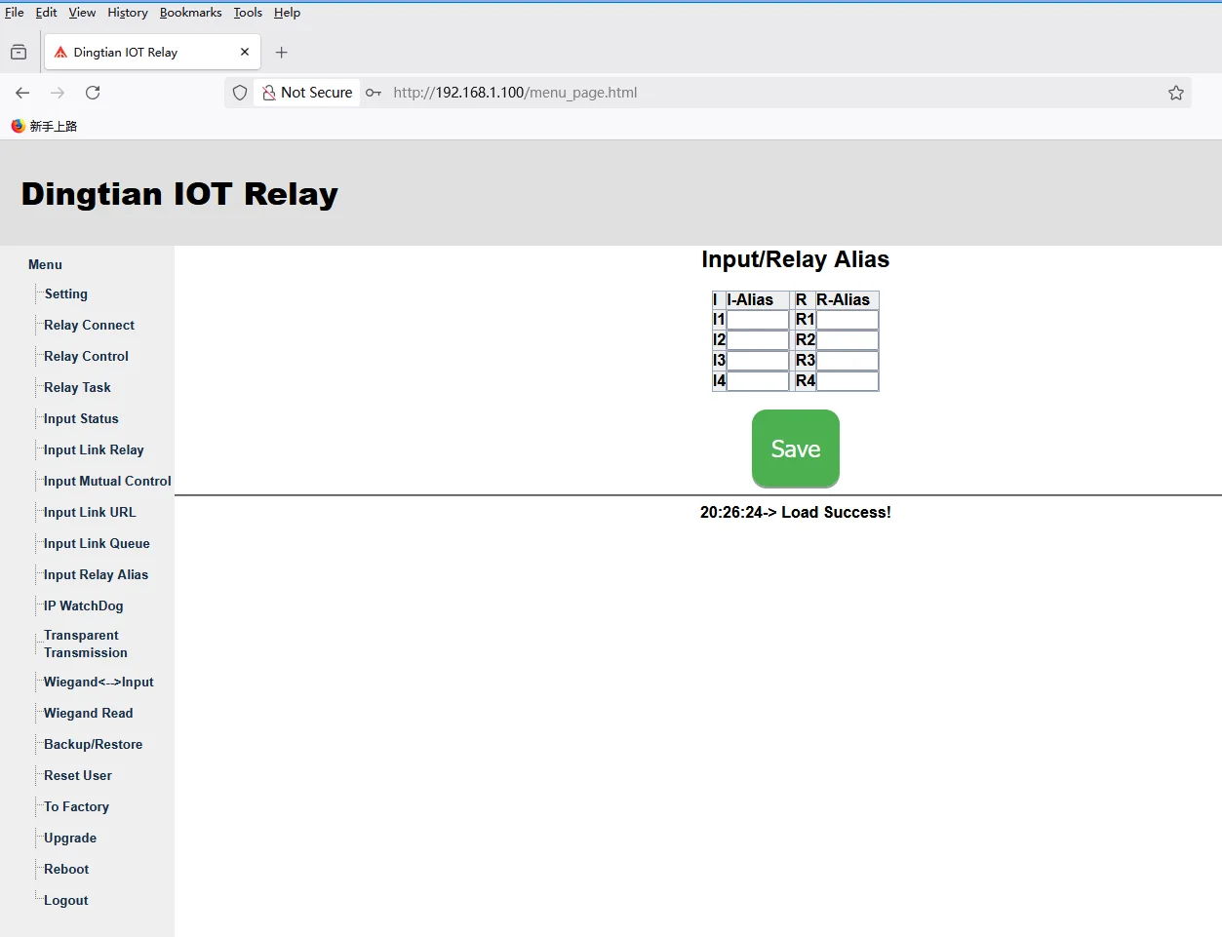Viewport: 1222px width, 937px height.
Task: Open the History menu
Action: point(128,13)
